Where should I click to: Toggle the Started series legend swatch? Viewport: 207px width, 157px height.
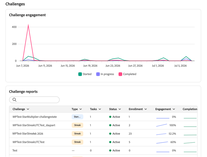click(x=80, y=74)
